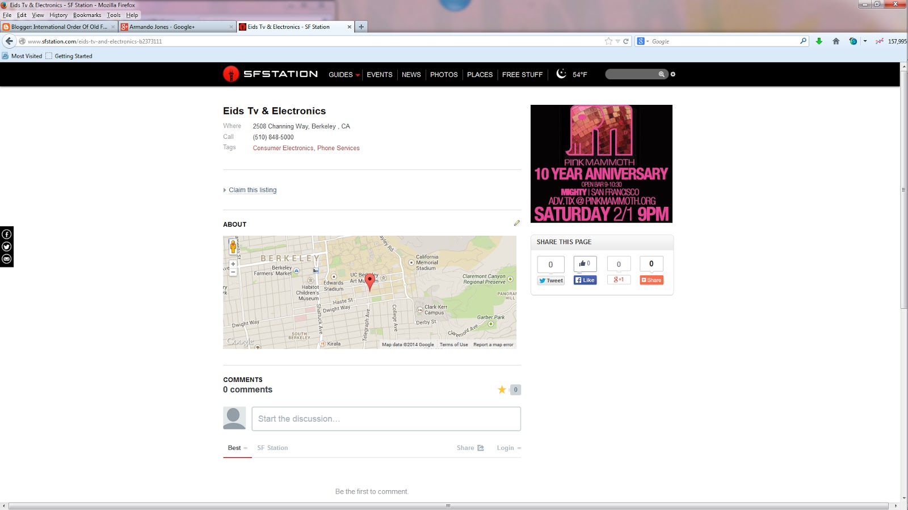908x510 pixels.
Task: Expand the GUIDES dropdown menu
Action: [x=344, y=75]
